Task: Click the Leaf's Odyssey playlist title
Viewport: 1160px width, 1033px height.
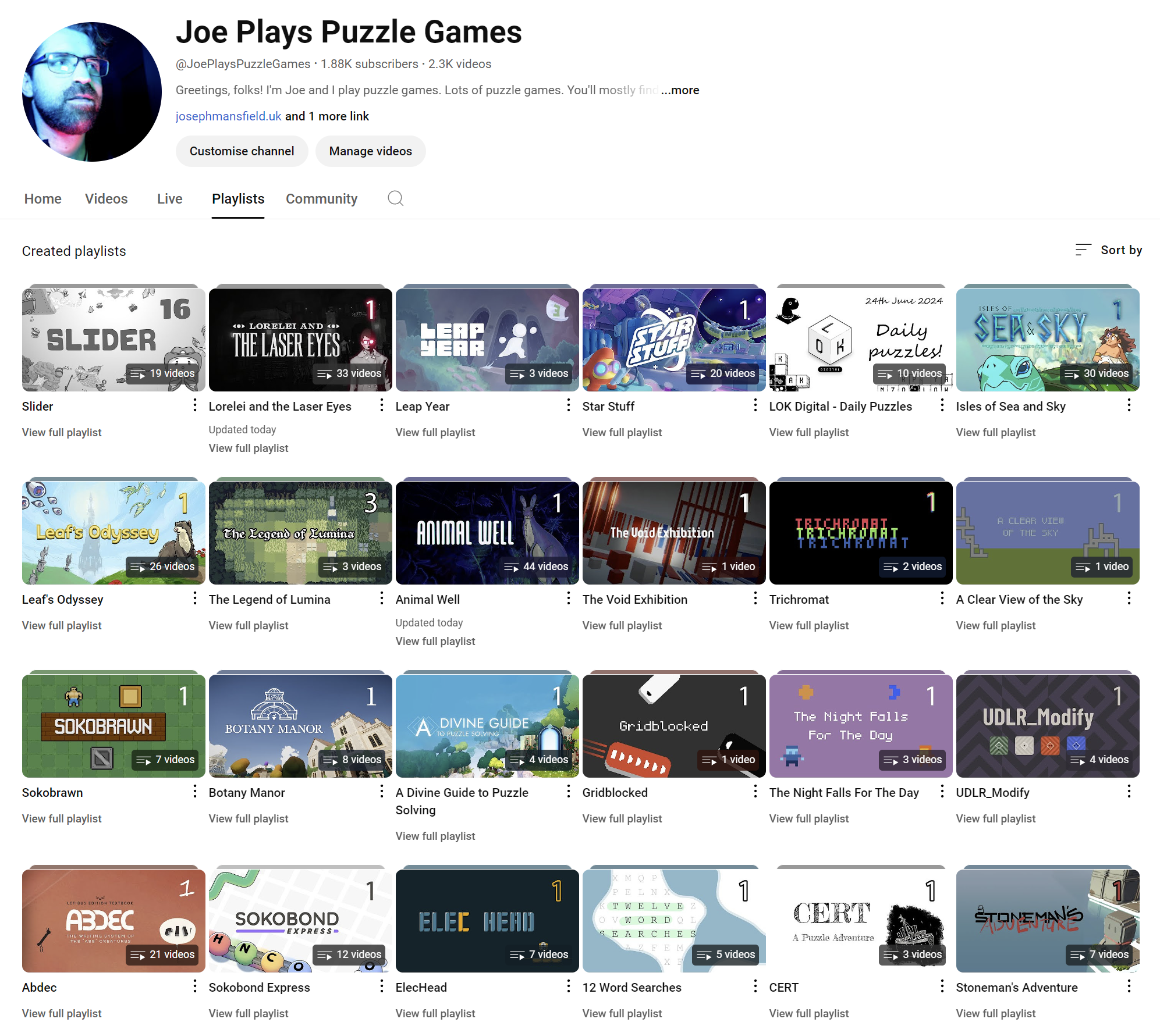Action: click(63, 600)
